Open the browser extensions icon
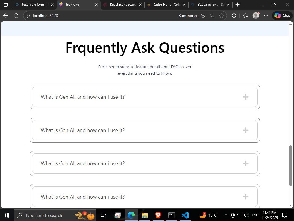The image size is (294, 221). click(234, 16)
